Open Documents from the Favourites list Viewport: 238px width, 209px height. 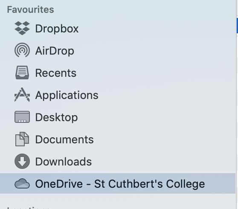[64, 139]
